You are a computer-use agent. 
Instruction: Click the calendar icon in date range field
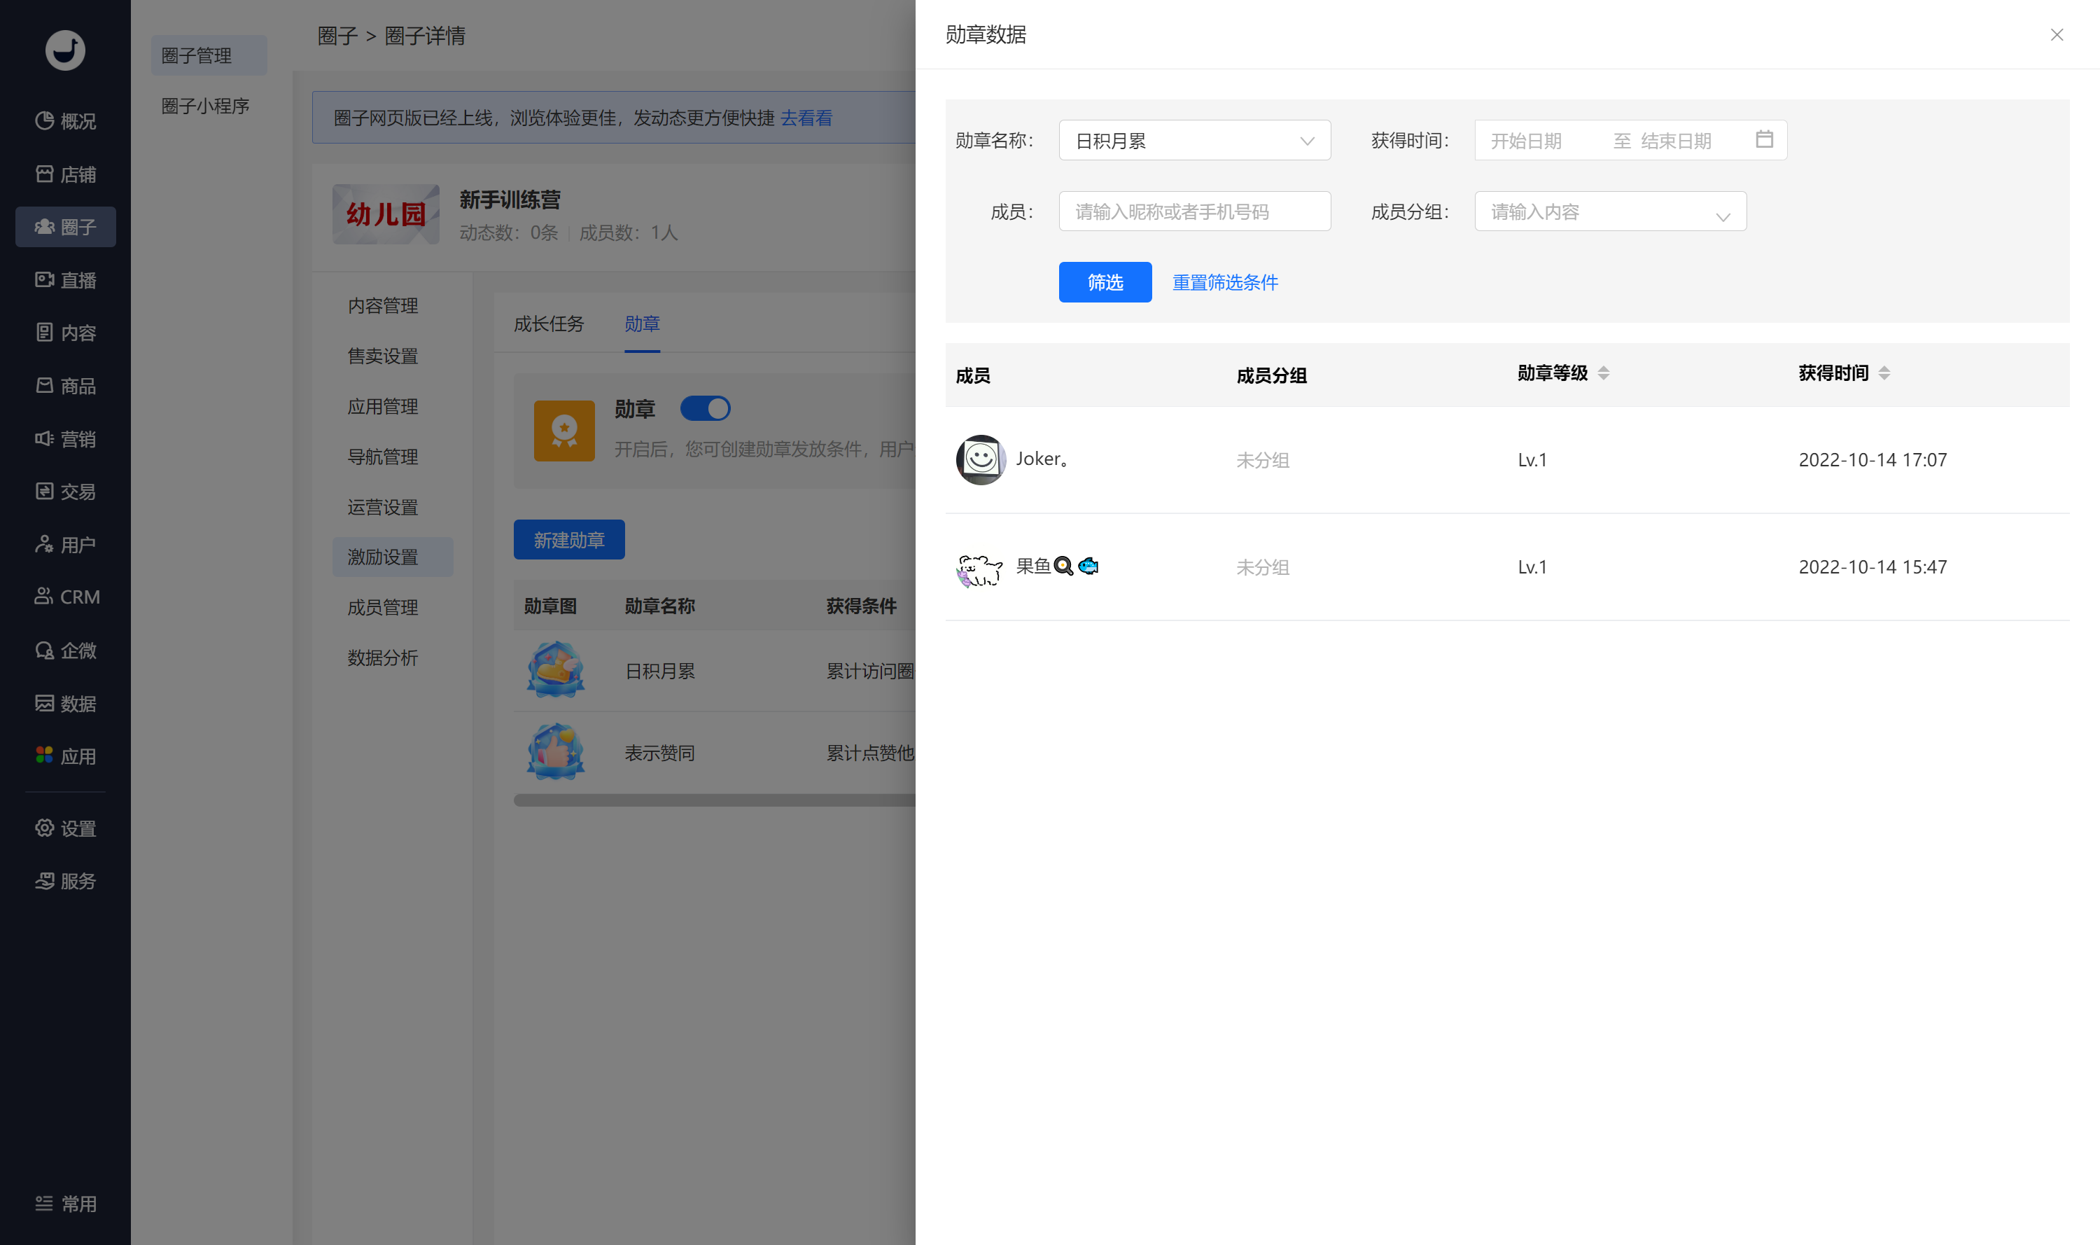[x=1764, y=139]
